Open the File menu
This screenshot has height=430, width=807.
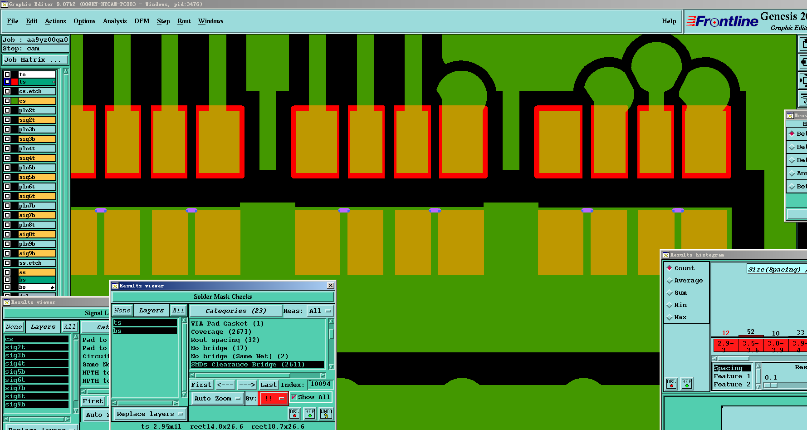pyautogui.click(x=13, y=21)
